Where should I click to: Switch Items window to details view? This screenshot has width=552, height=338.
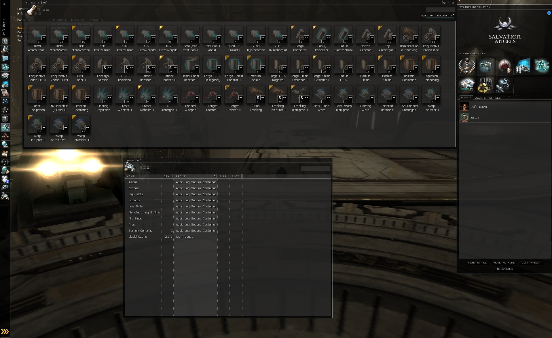pos(145,168)
